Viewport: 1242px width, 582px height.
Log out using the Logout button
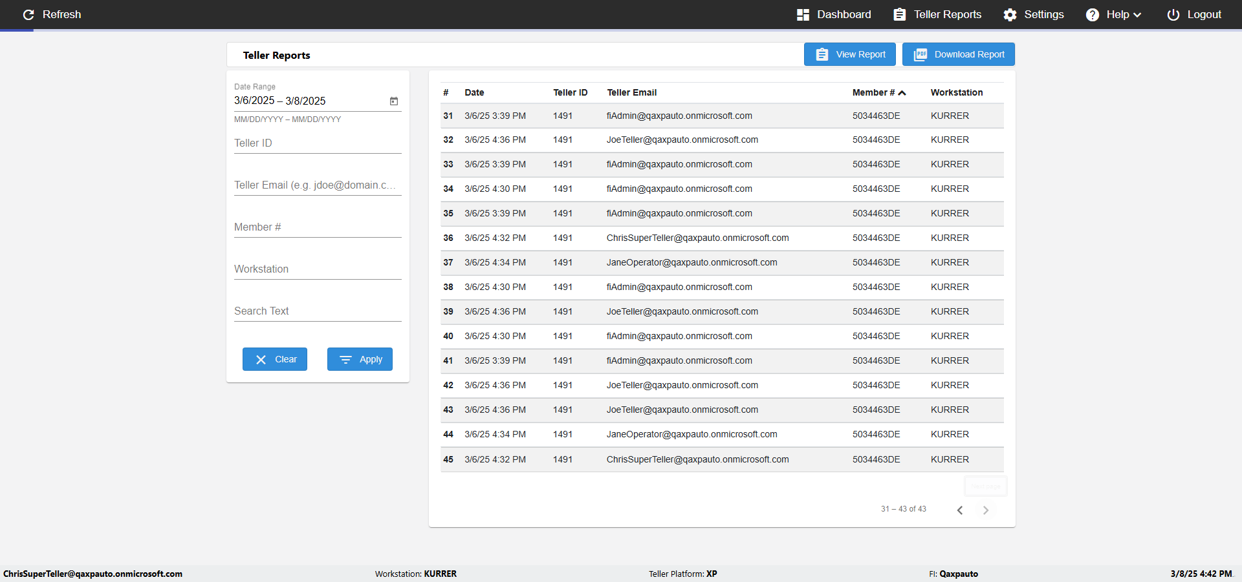coord(1194,14)
